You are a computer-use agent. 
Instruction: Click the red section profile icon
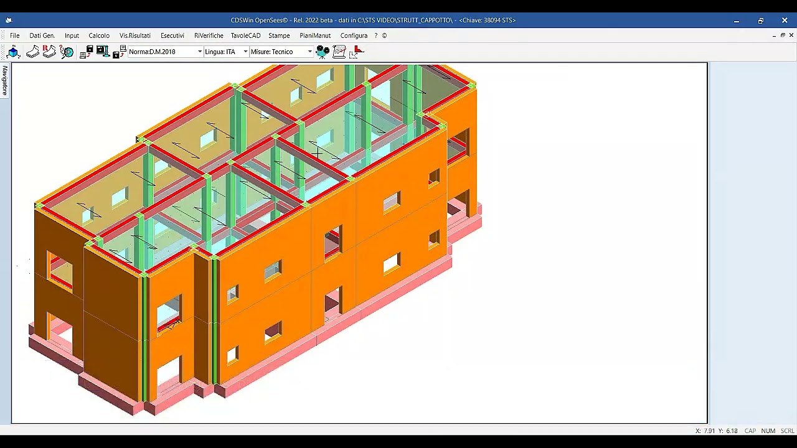pos(357,52)
